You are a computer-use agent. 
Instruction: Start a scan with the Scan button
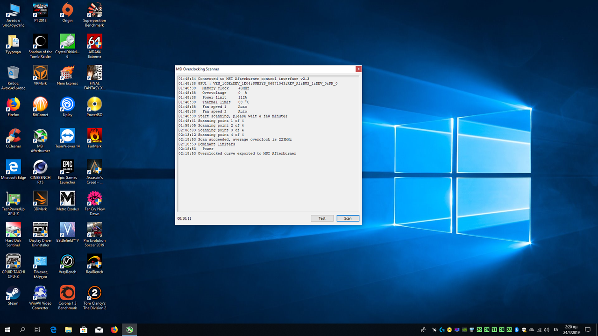tap(348, 218)
